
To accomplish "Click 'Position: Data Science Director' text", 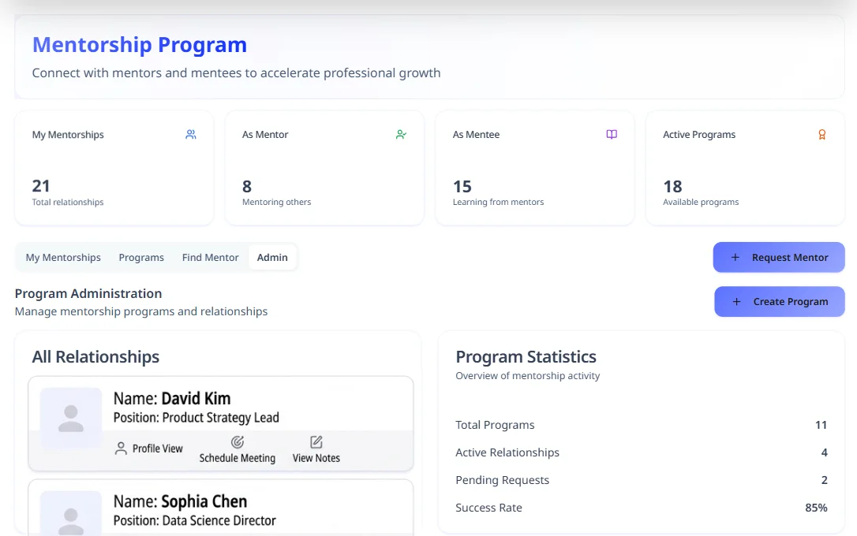I will click(195, 521).
